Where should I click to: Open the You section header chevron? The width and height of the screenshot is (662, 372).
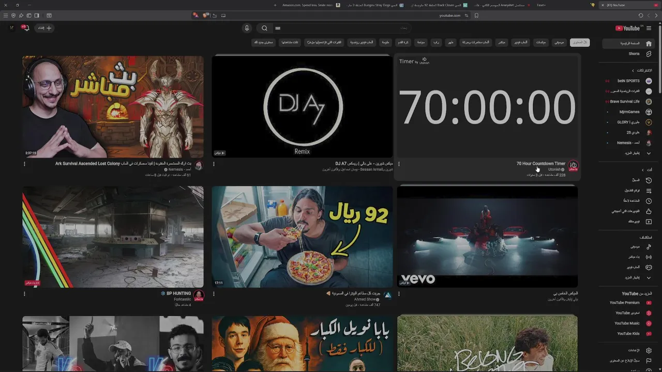click(x=642, y=169)
